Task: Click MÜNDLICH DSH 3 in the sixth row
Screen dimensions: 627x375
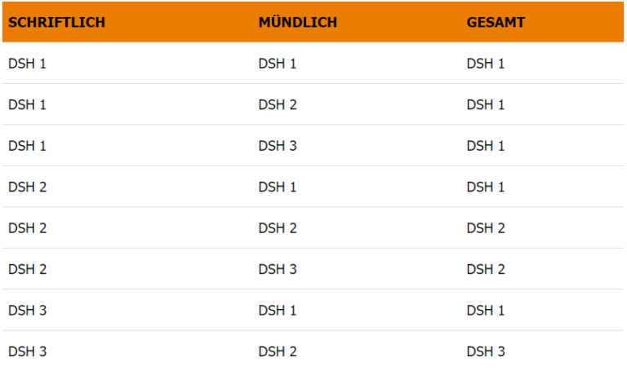Action: (x=278, y=269)
